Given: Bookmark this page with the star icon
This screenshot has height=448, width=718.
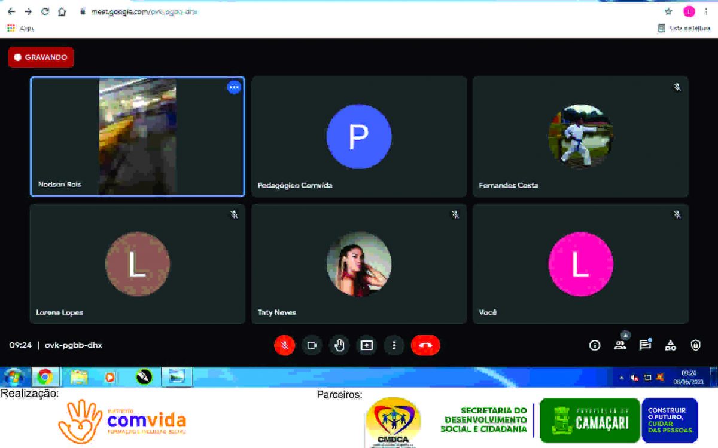Looking at the screenshot, I should tap(668, 11).
